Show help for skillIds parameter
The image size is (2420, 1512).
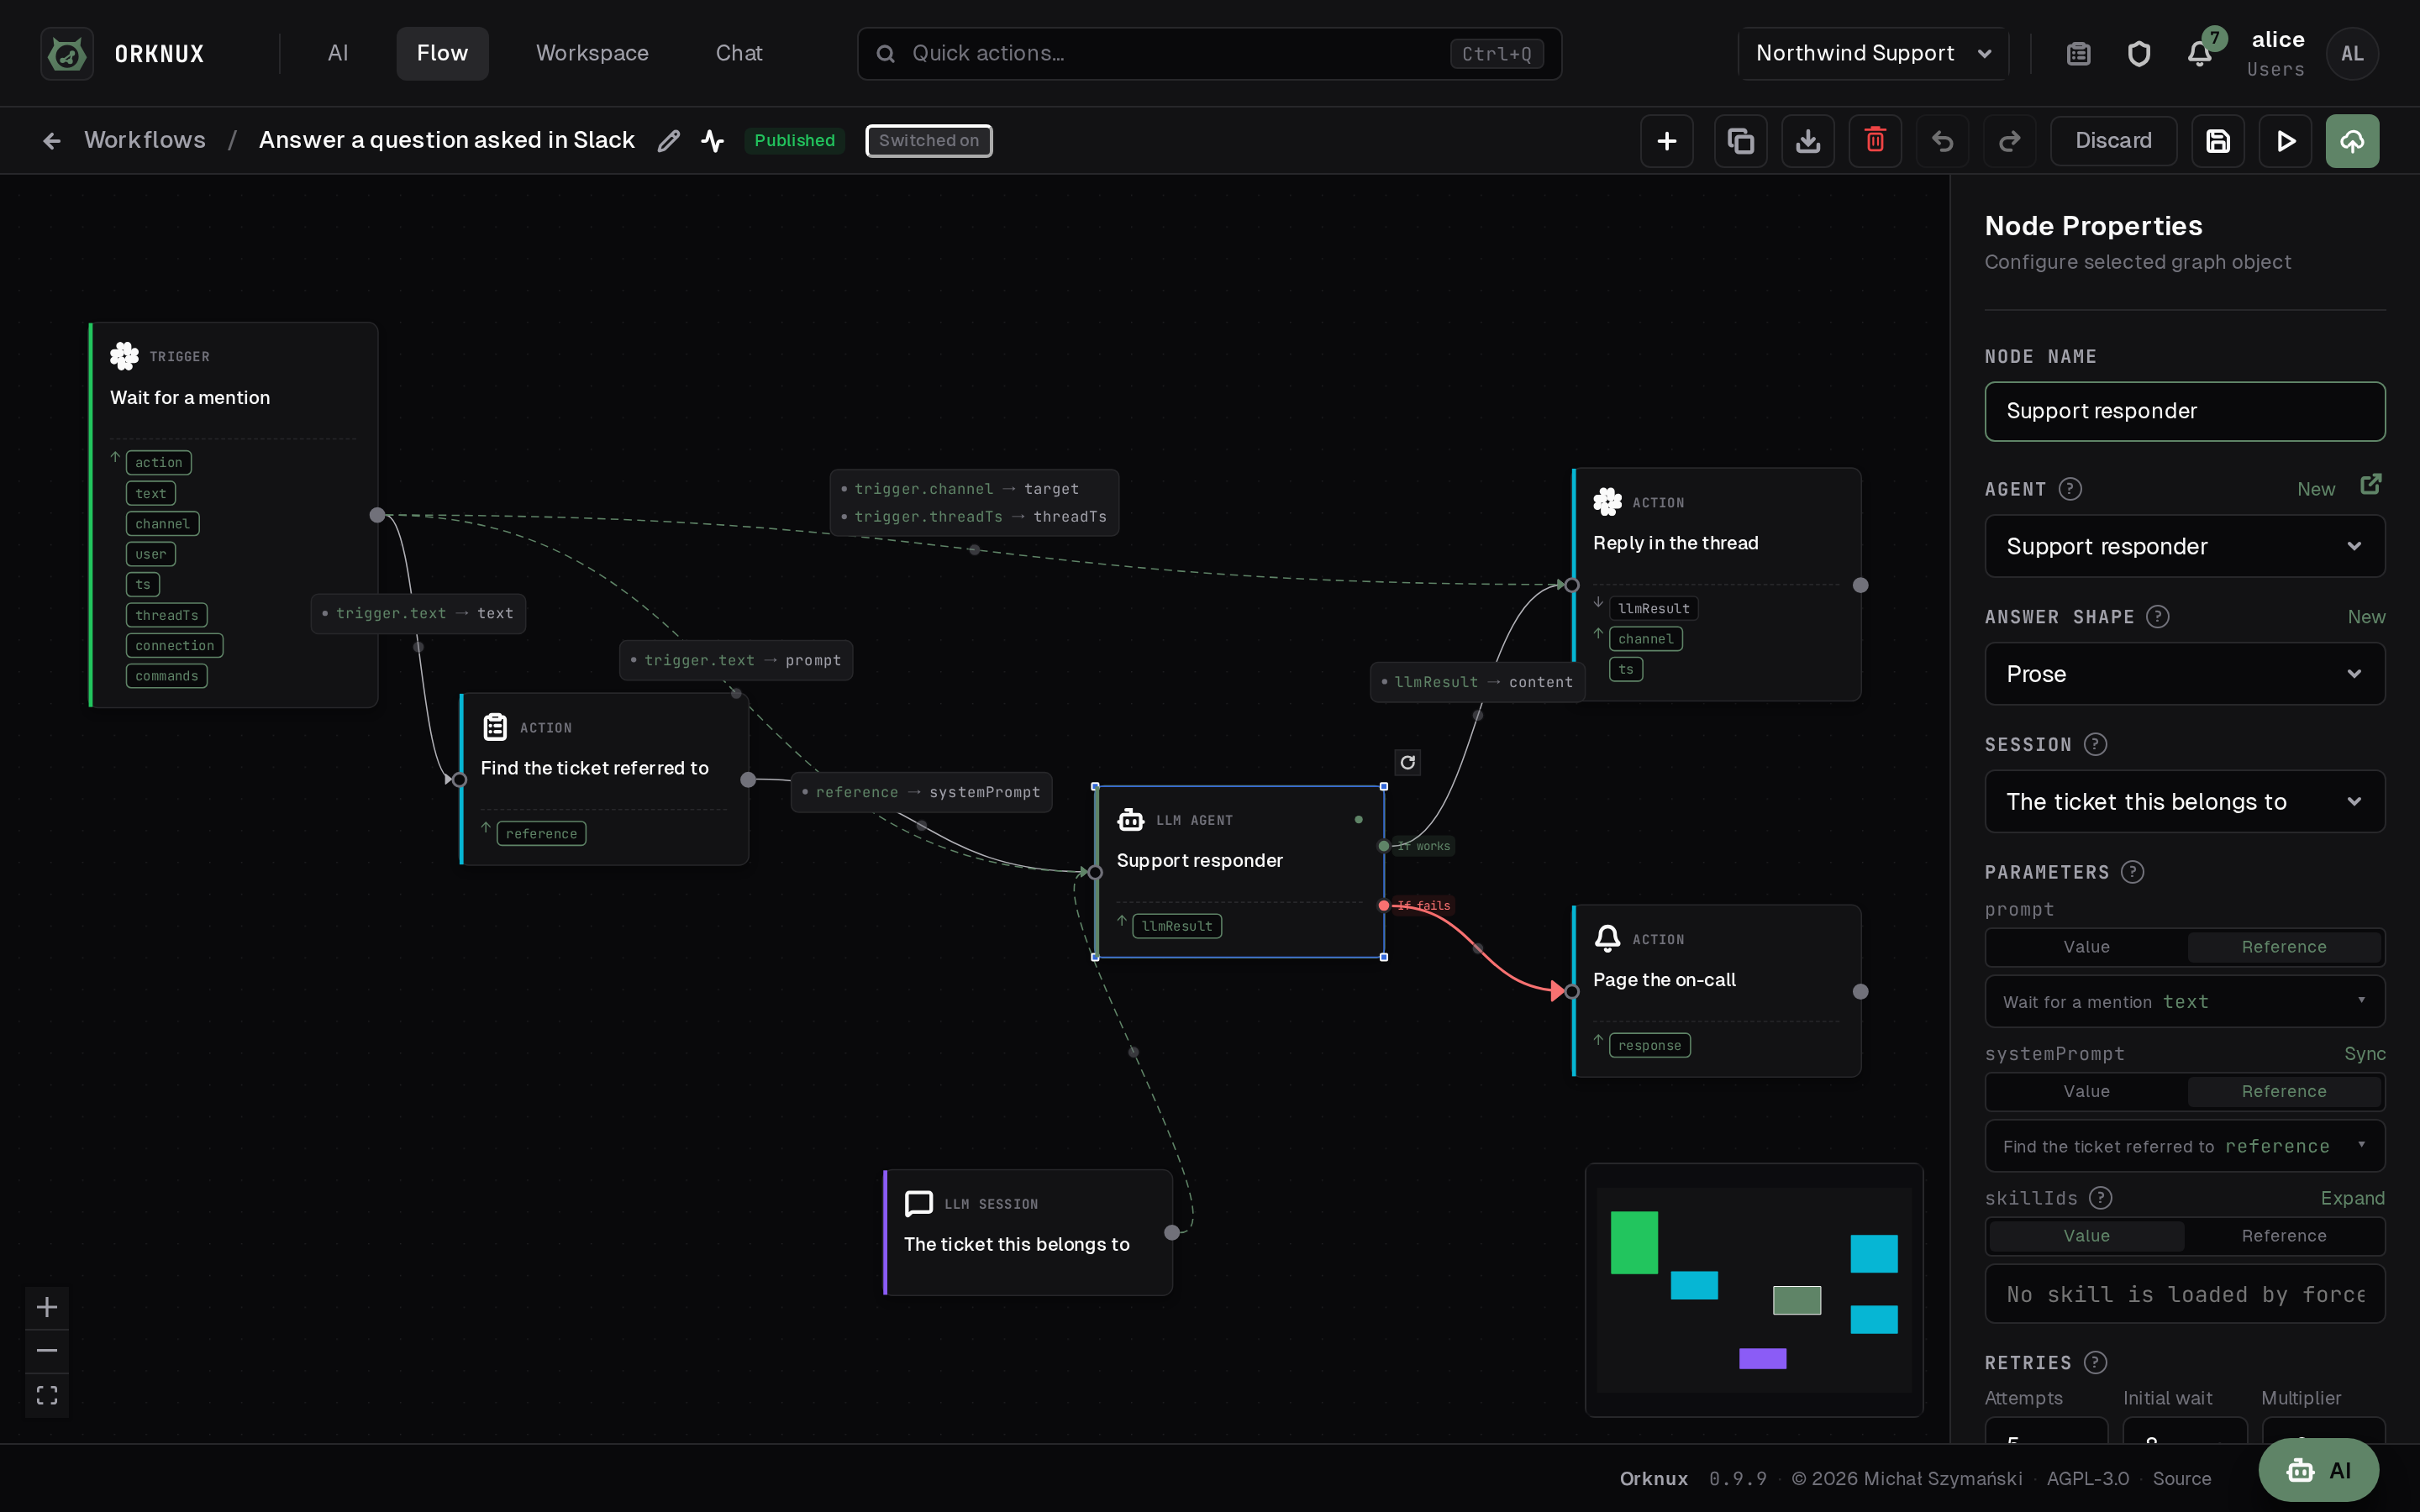(2101, 1198)
